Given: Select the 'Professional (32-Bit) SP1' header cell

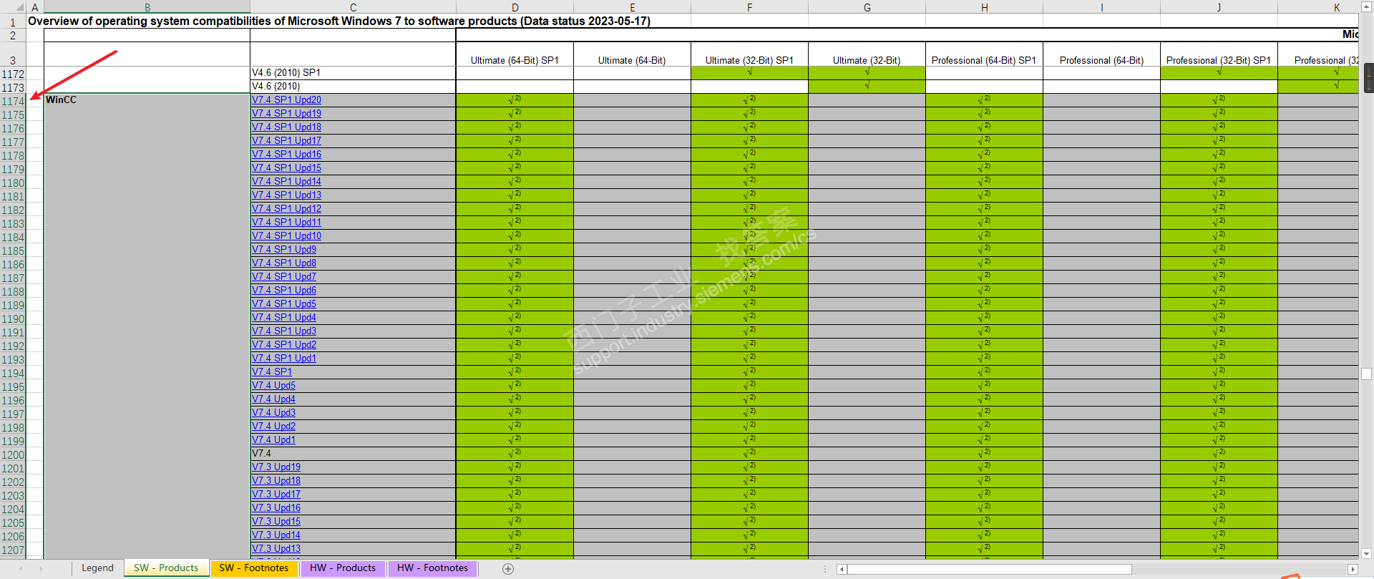Looking at the screenshot, I should (x=1219, y=54).
